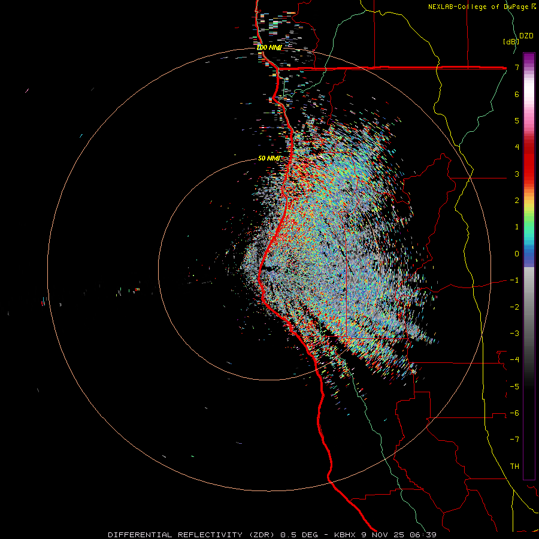Click the 6 value on color scale

[517, 94]
